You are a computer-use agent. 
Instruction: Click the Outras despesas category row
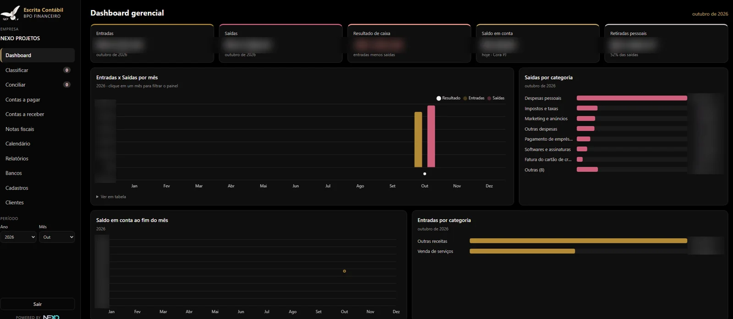pyautogui.click(x=624, y=129)
